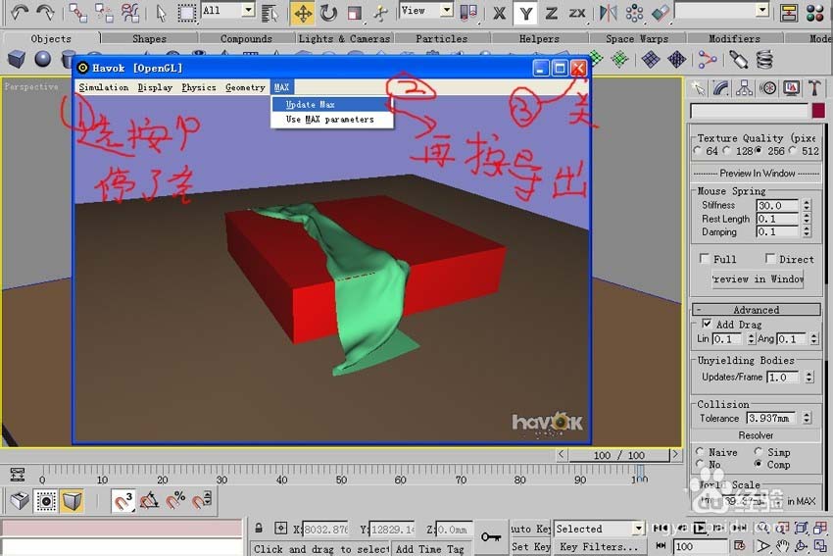Screen dimensions: 833x556
Task: Click the Array tool icon
Action: 634,13
